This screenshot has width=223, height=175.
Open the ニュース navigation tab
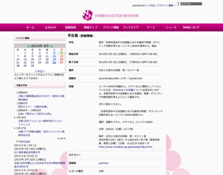[x=171, y=27]
